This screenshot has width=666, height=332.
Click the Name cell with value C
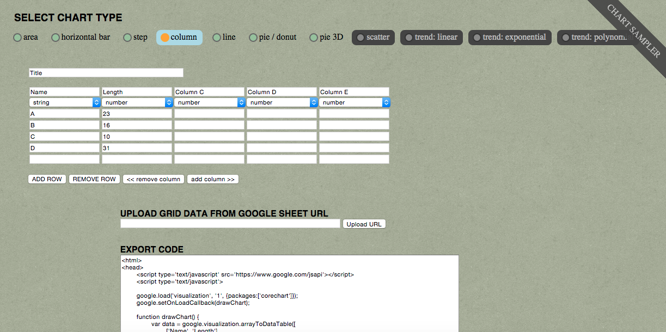tap(65, 137)
